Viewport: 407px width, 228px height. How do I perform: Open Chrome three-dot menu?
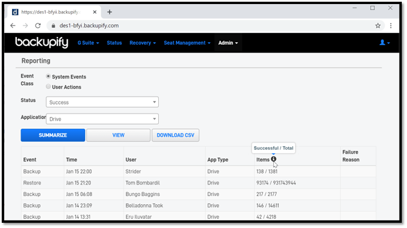(x=391, y=26)
